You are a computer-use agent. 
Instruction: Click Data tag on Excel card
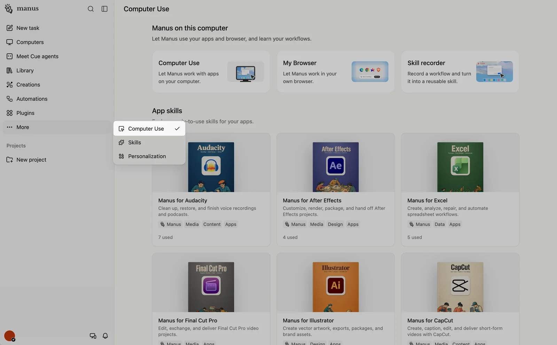pyautogui.click(x=440, y=225)
